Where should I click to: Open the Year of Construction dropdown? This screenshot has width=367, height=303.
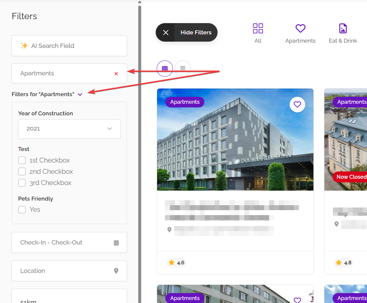click(x=69, y=129)
